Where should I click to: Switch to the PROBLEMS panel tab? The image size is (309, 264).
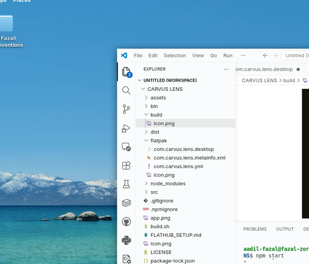255,229
